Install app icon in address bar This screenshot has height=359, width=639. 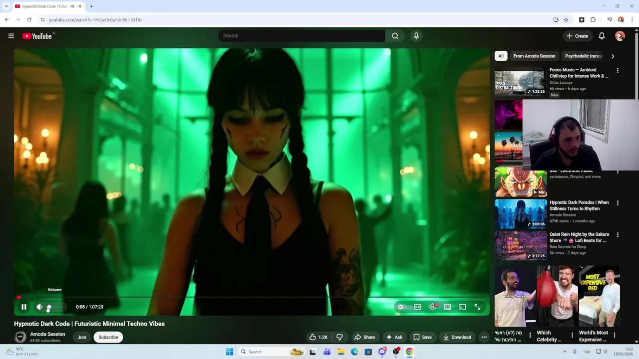[556, 19]
